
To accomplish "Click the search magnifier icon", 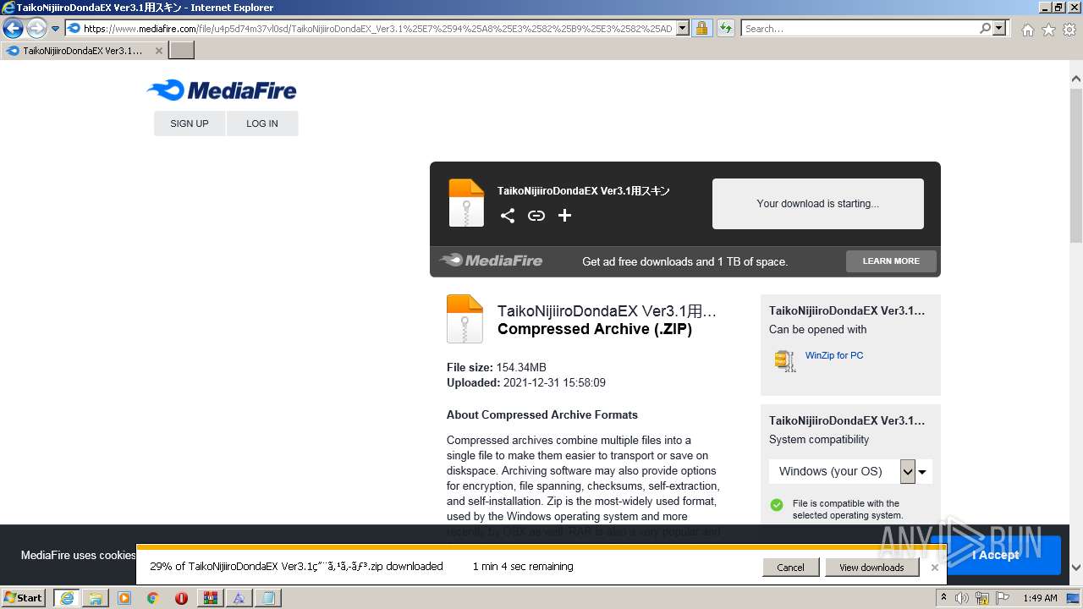I will (985, 28).
